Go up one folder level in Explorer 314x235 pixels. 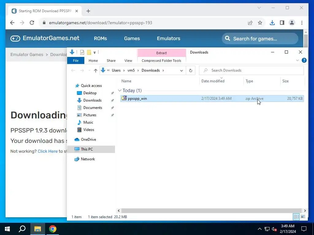[x=96, y=71]
